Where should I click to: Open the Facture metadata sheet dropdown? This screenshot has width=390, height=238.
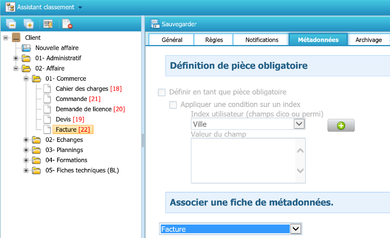click(296, 229)
